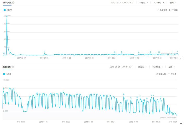Click 小程序 legend color swatch in 2018 chart
The height and width of the screenshot is (126, 184).
4,74
